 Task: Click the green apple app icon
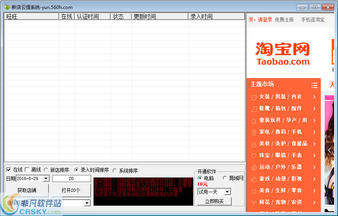pyautogui.click(x=7, y=7)
